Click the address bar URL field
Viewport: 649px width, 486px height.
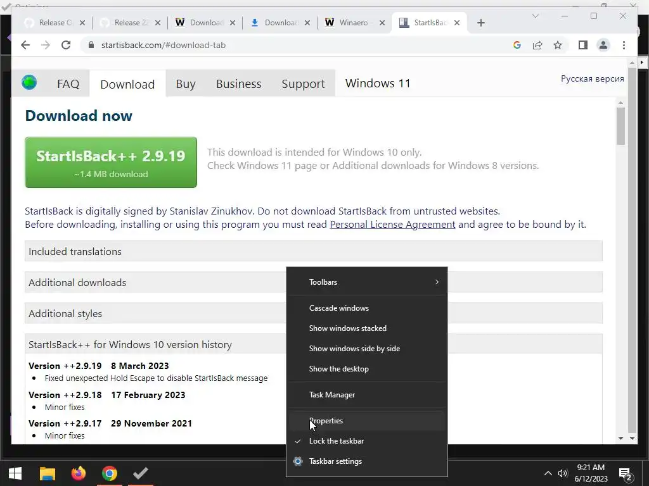point(298,45)
